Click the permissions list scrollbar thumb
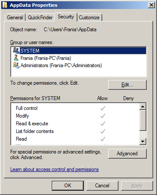 click(x=142, y=120)
